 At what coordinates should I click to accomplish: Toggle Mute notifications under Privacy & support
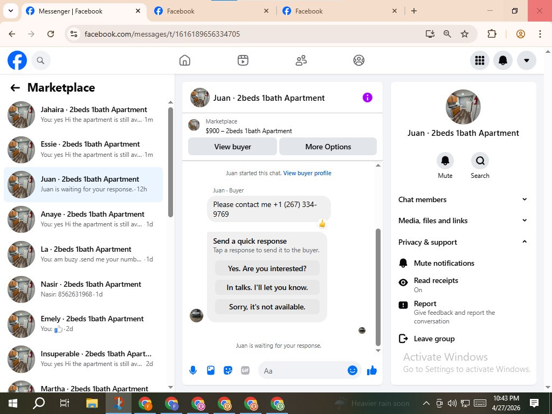(463, 263)
